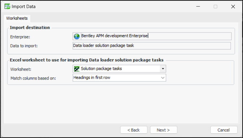Click the Excel worksheet to use heading

pos(86,60)
